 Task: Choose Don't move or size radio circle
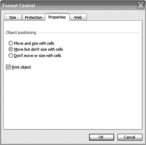pos(11,56)
